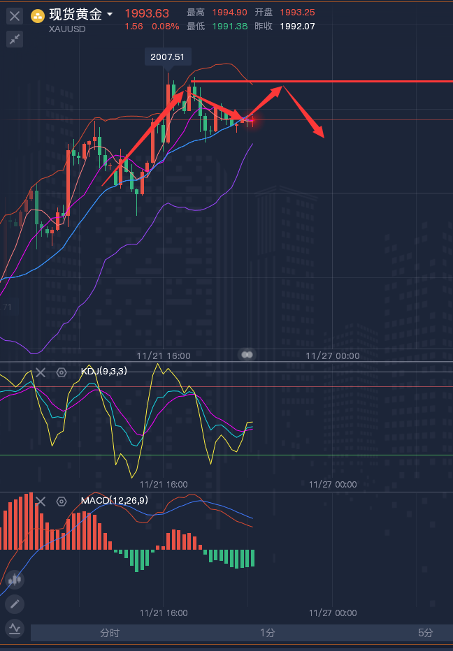Click the gold coin symbol icon
The width and height of the screenshot is (453, 651).
[38, 15]
